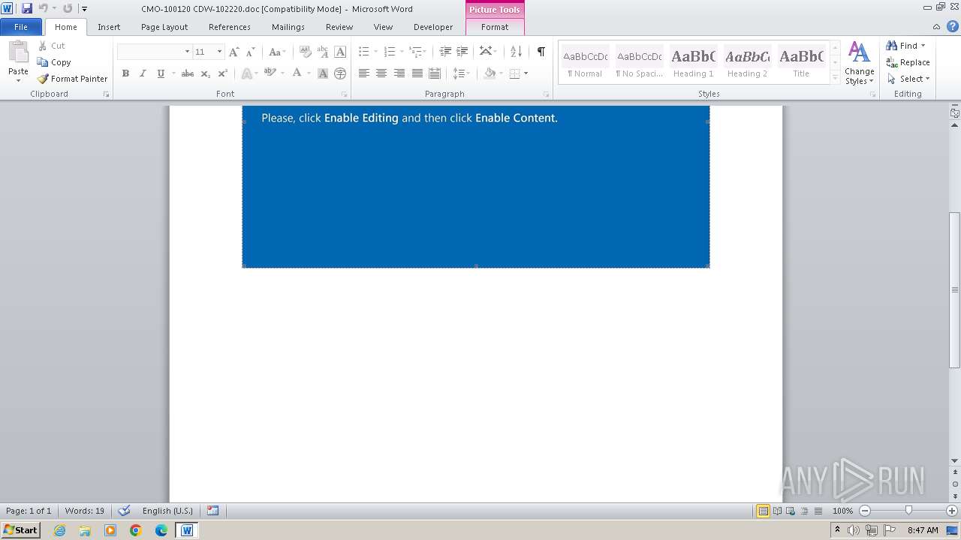The width and height of the screenshot is (961, 540).
Task: Switch to the Page Layout tab
Action: (x=164, y=27)
